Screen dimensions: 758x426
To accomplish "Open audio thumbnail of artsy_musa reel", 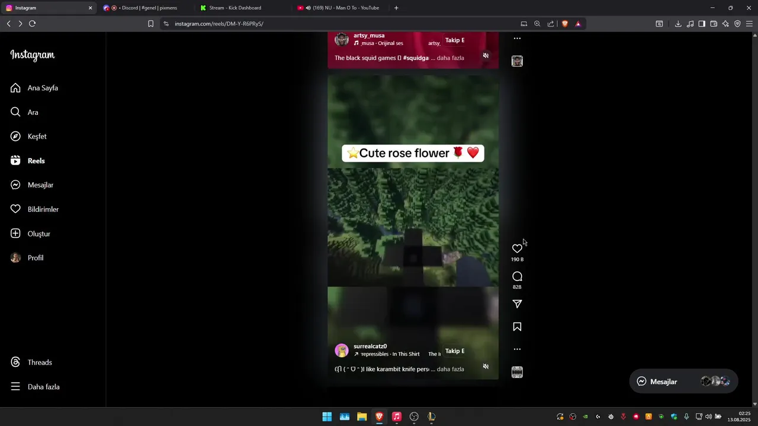I will pos(517,61).
